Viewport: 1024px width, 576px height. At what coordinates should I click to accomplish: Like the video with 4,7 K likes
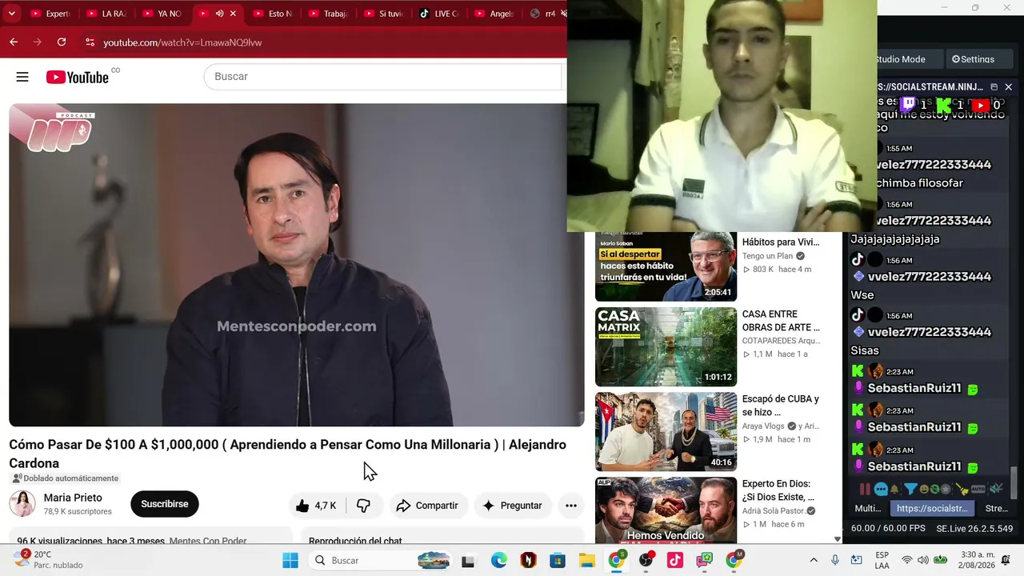(x=316, y=506)
